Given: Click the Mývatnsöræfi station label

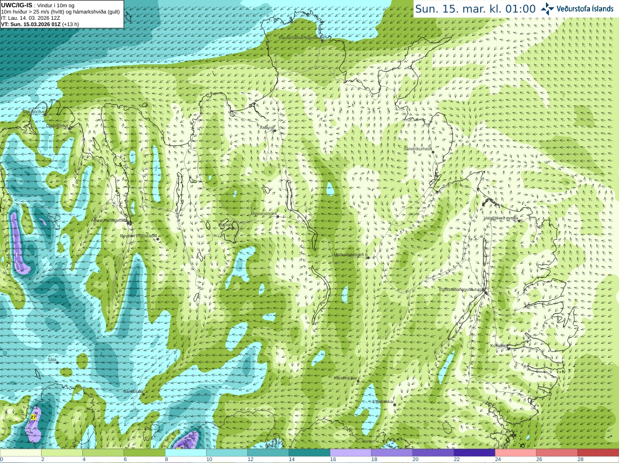Looking at the screenshot, I should coord(264,214).
